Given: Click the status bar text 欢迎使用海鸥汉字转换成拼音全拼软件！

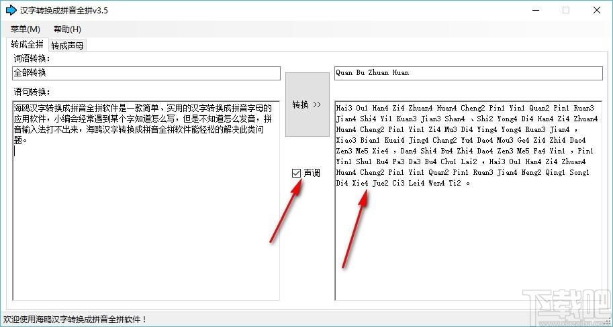Looking at the screenshot, I should click(75, 319).
